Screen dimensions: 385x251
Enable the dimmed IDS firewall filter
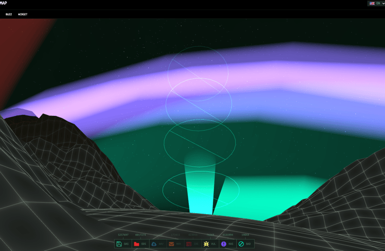192,244
